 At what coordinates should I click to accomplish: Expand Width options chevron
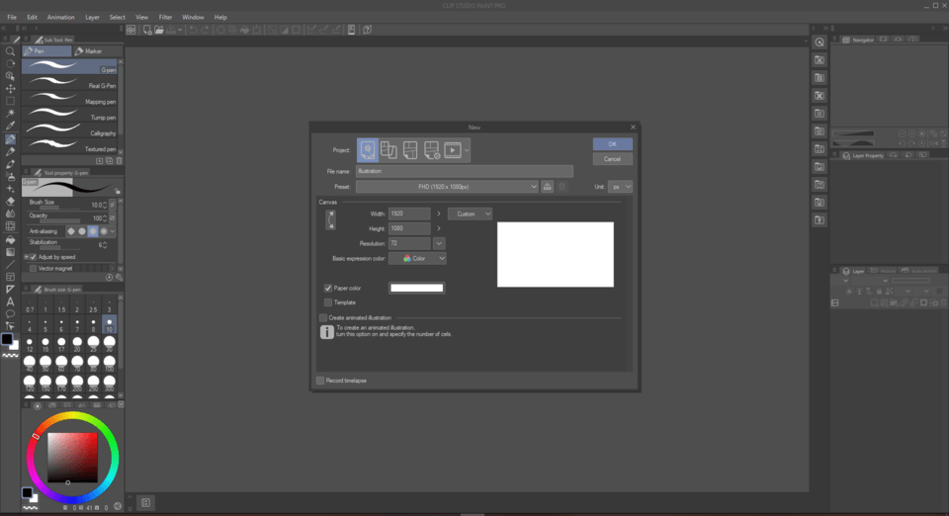[439, 214]
